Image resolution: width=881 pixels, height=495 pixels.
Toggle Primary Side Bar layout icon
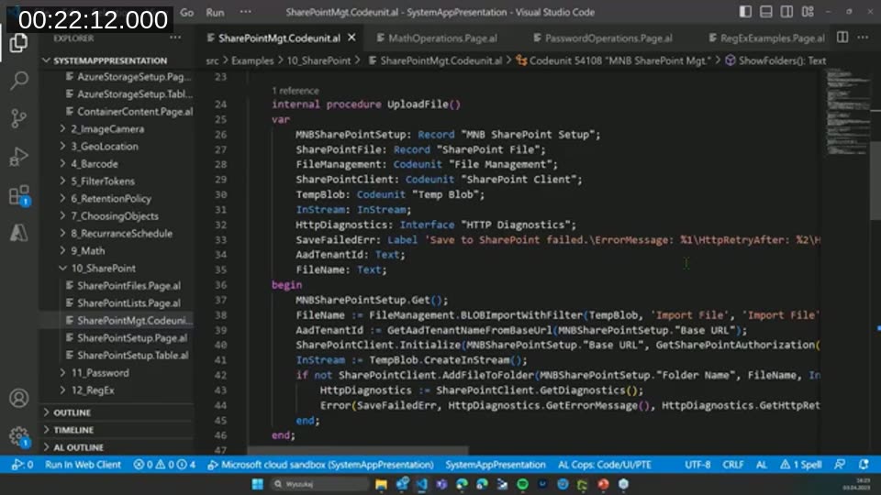(745, 12)
